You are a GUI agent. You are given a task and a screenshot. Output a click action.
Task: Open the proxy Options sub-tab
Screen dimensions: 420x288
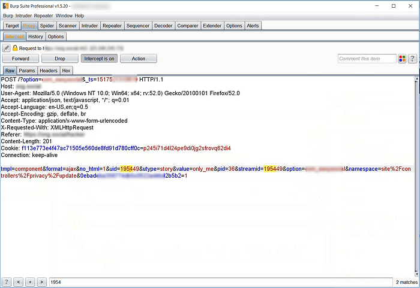tap(56, 37)
